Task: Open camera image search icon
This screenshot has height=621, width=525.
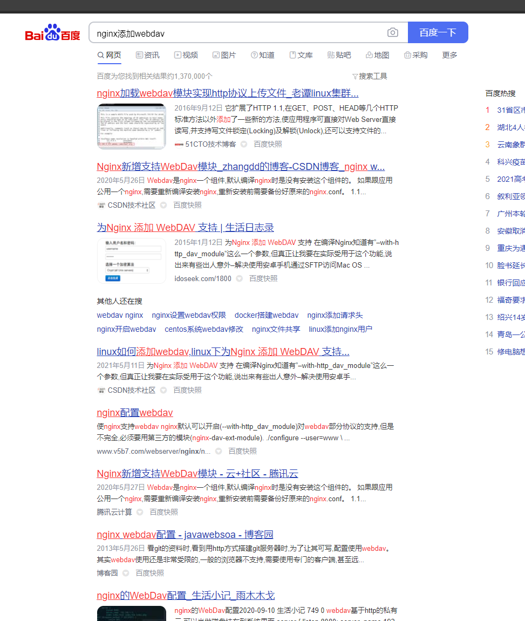Action: pos(392,32)
